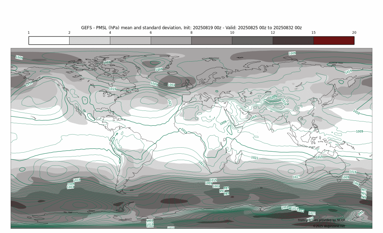Click the 4–6 colorbar segment
This screenshot has width=383, height=233.
131,40
